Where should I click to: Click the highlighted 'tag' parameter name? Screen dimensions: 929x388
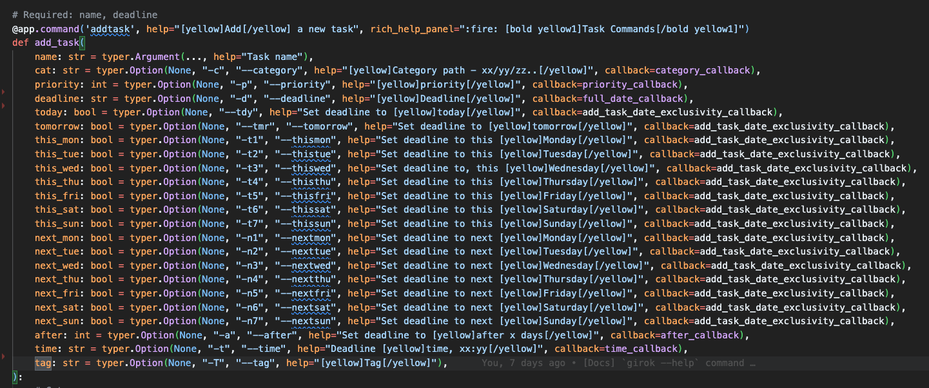(x=43, y=364)
